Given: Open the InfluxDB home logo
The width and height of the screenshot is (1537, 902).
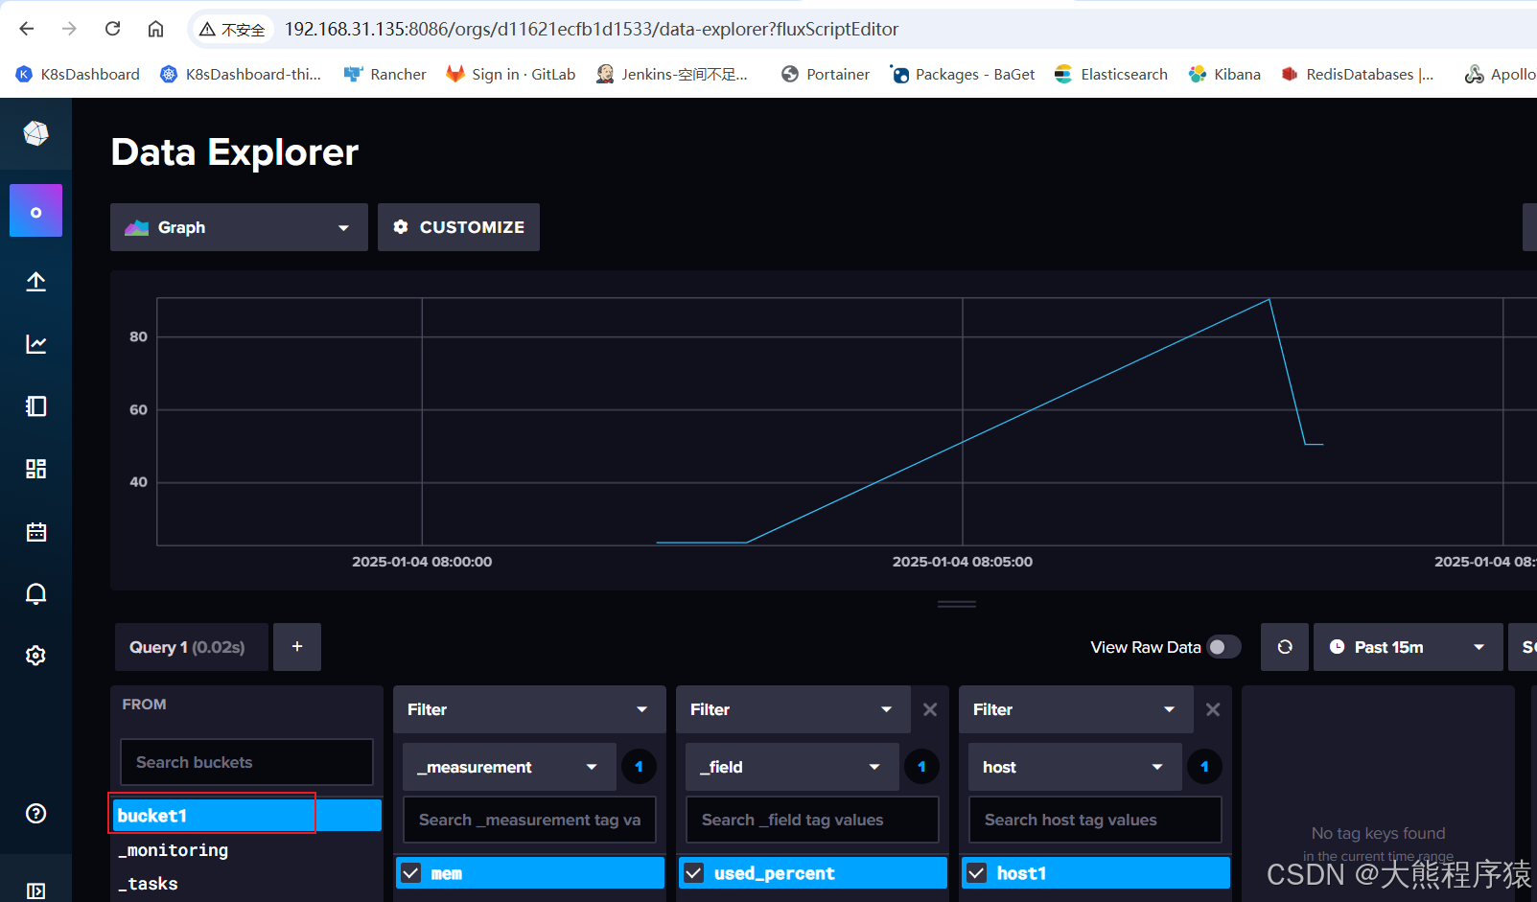Looking at the screenshot, I should (35, 134).
